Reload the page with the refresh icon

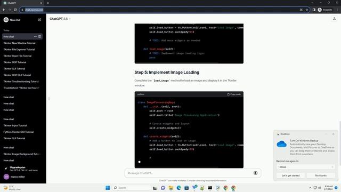click(15, 10)
